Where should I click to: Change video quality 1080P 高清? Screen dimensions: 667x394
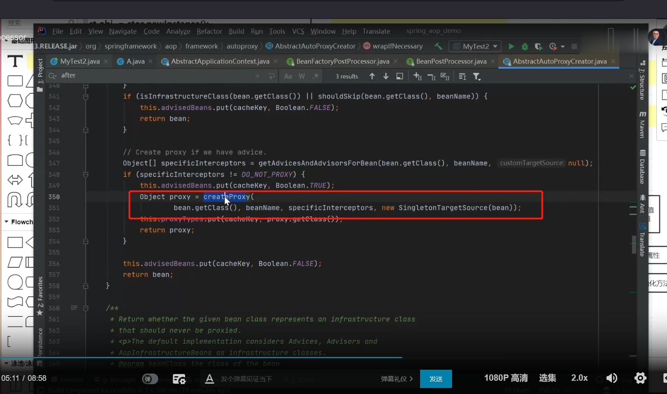coord(506,378)
